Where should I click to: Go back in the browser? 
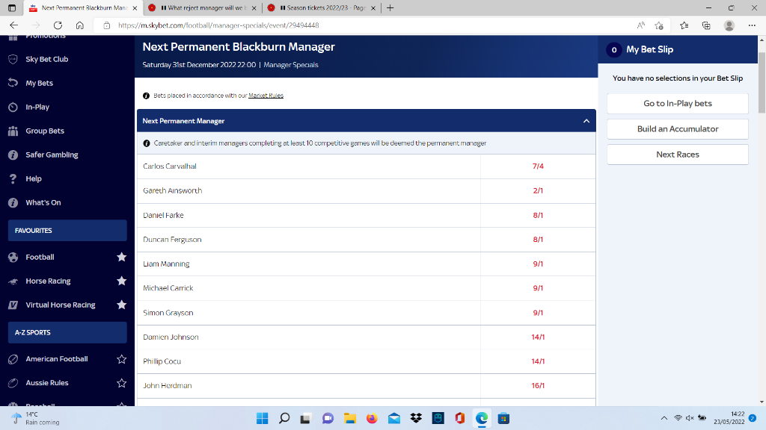13,25
